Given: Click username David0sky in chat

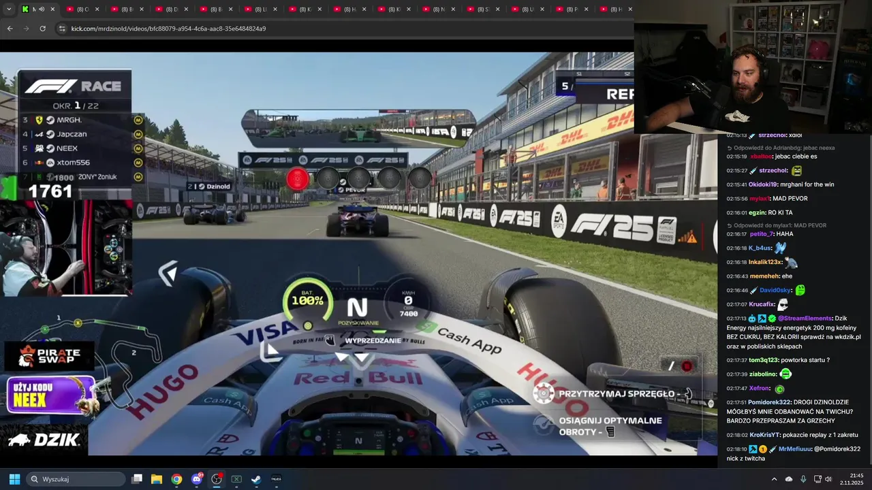Looking at the screenshot, I should 775,291.
